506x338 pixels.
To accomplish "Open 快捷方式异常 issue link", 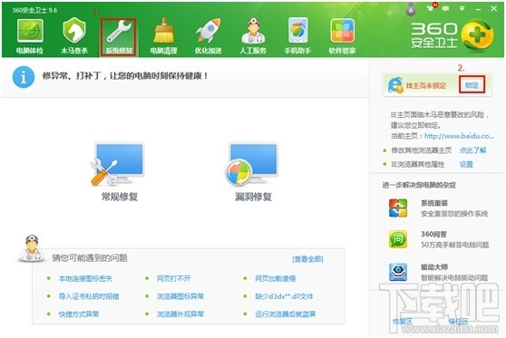I will pyautogui.click(x=79, y=314).
